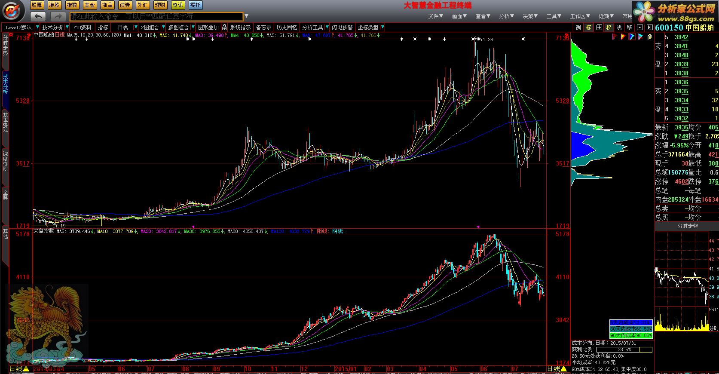
Task: Open the 理财 wealth management category
Action: (160, 5)
